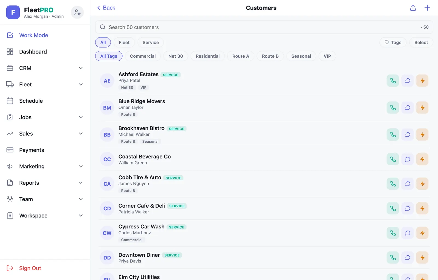Toggle the Commercial tag filter

click(143, 56)
